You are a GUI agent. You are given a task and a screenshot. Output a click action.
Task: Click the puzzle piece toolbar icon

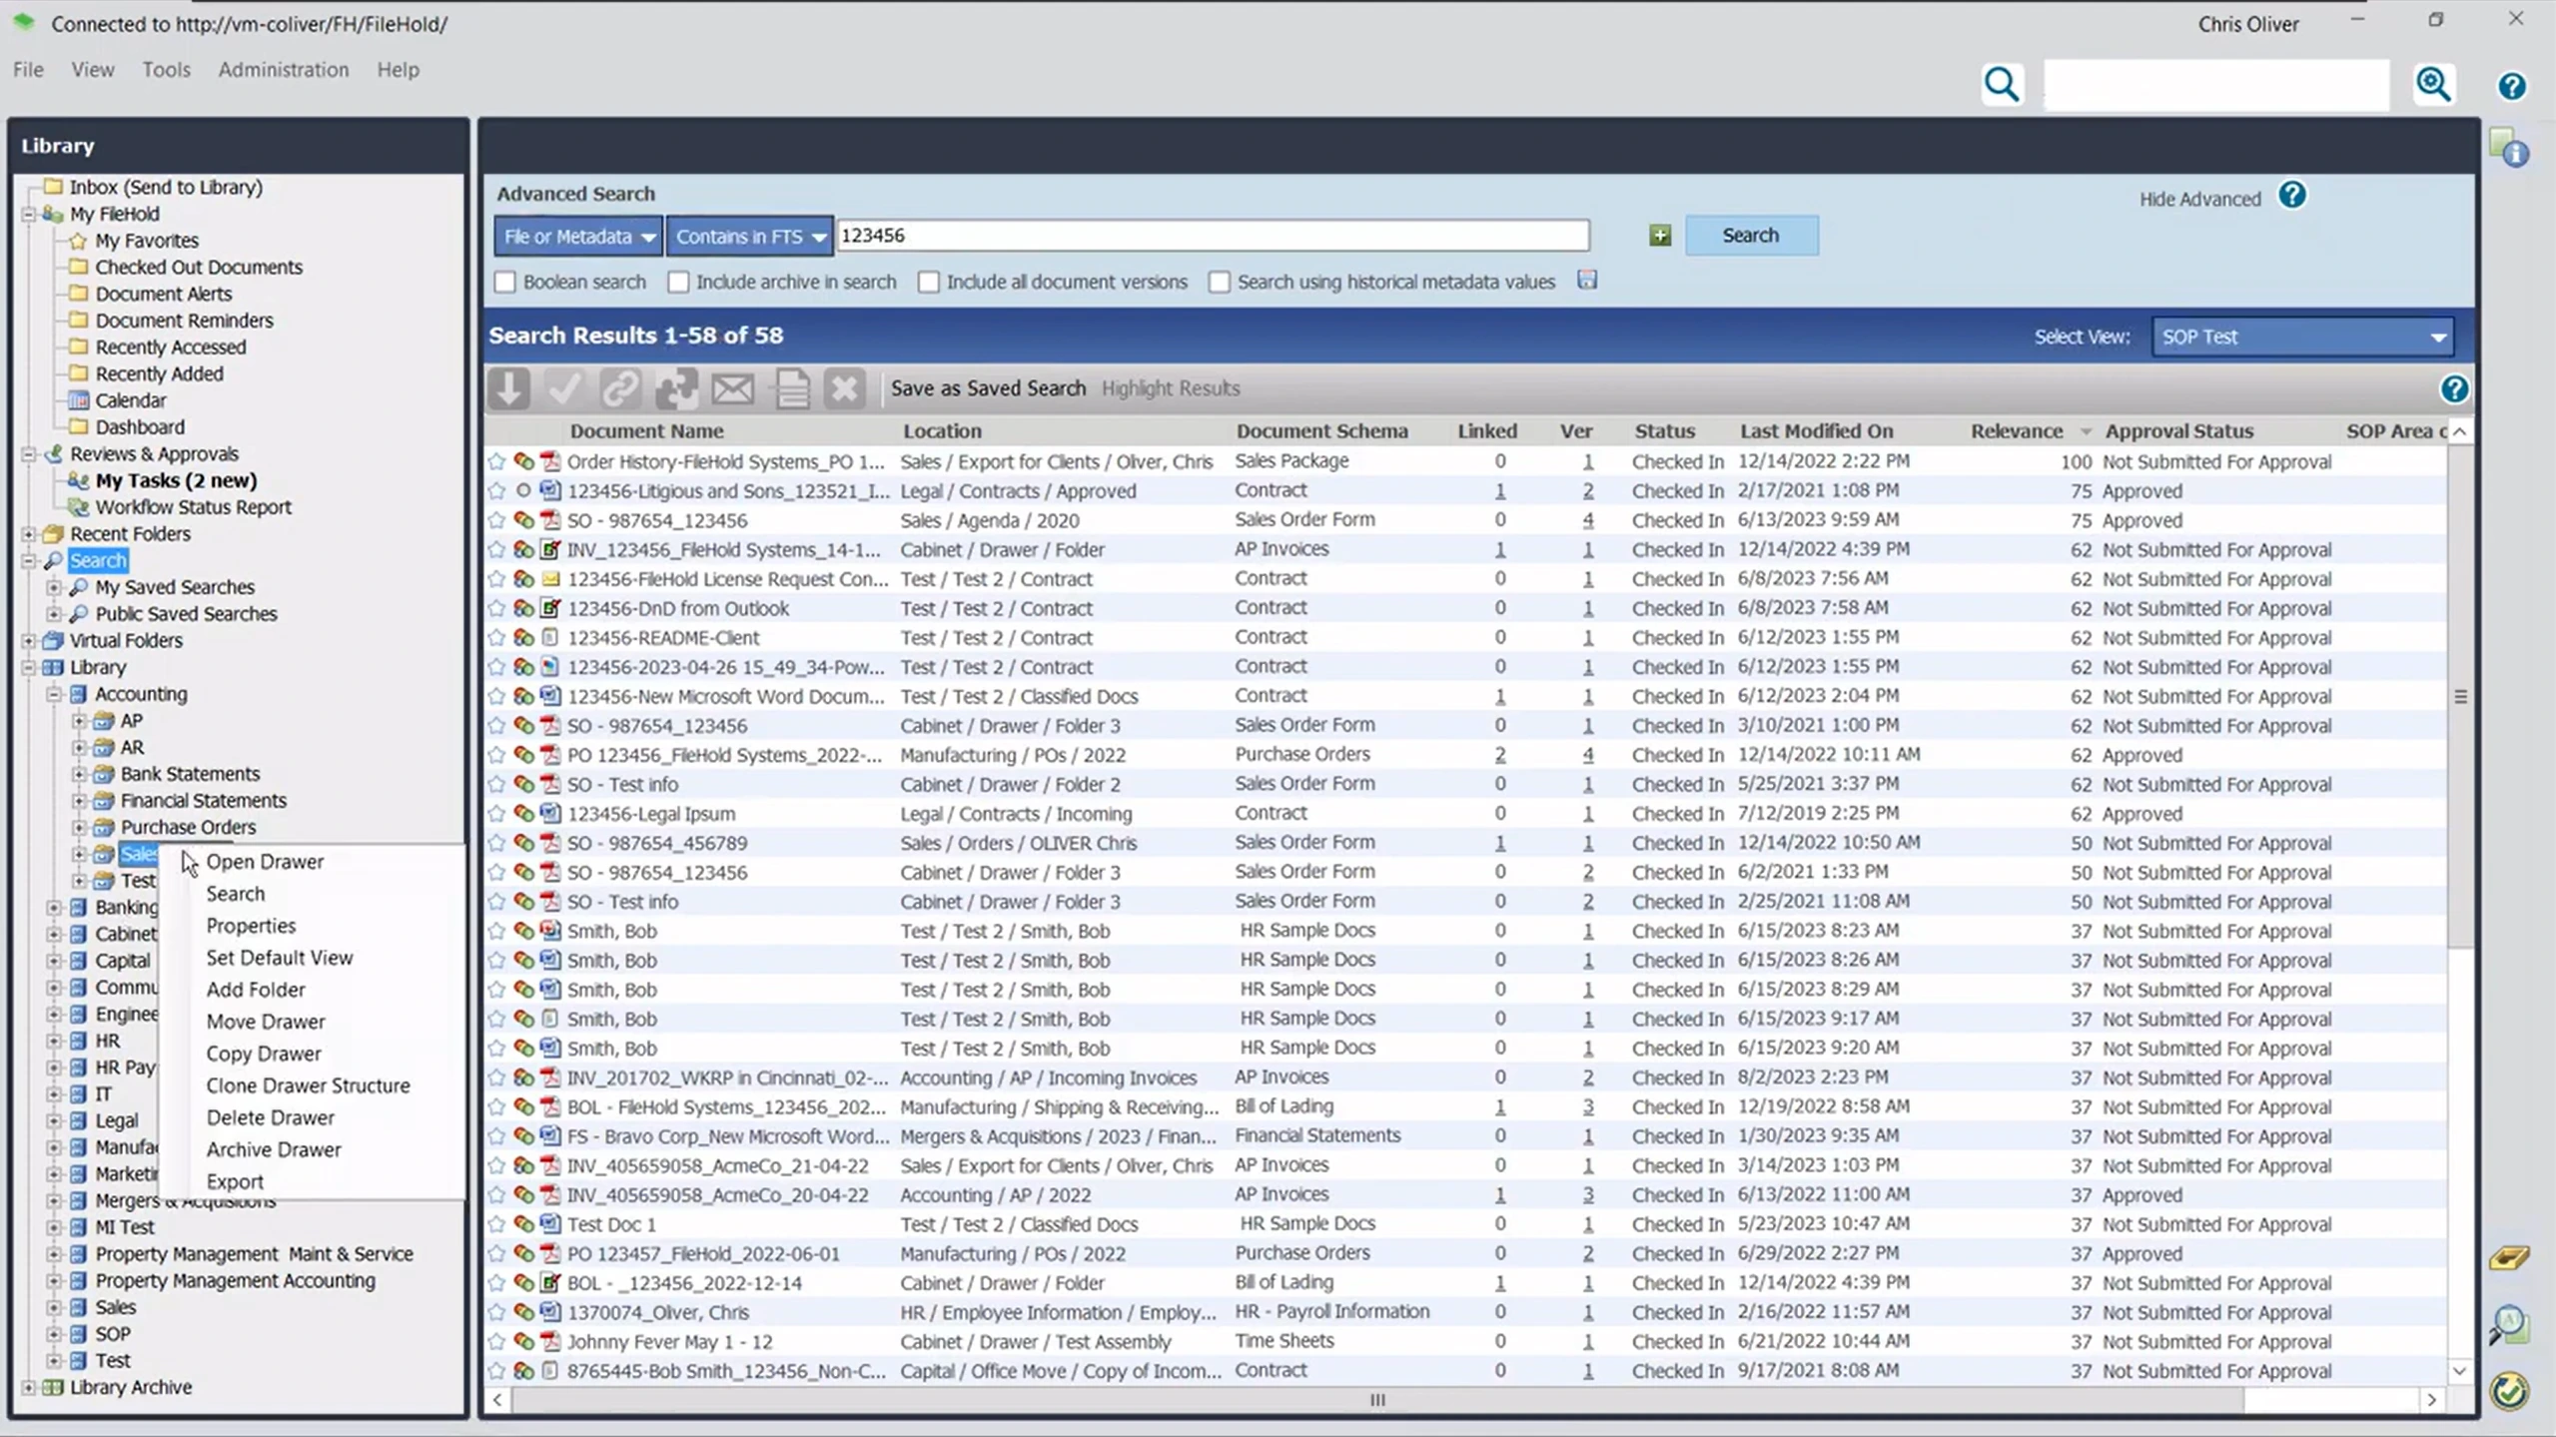coord(676,388)
